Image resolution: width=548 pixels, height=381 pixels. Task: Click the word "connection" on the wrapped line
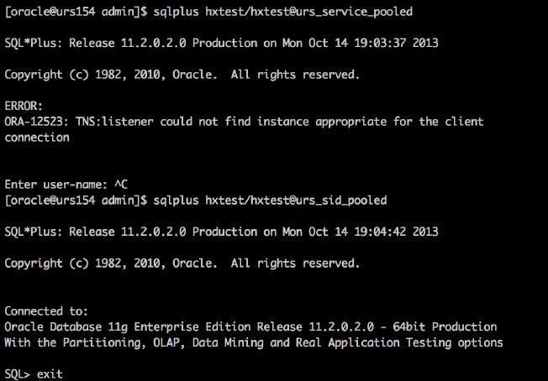[35, 137]
